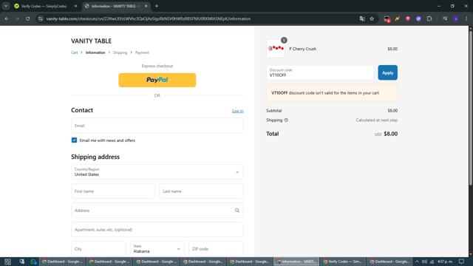Image resolution: width=473 pixels, height=266 pixels.
Task: Click shipping help question mark icon
Action: click(286, 120)
